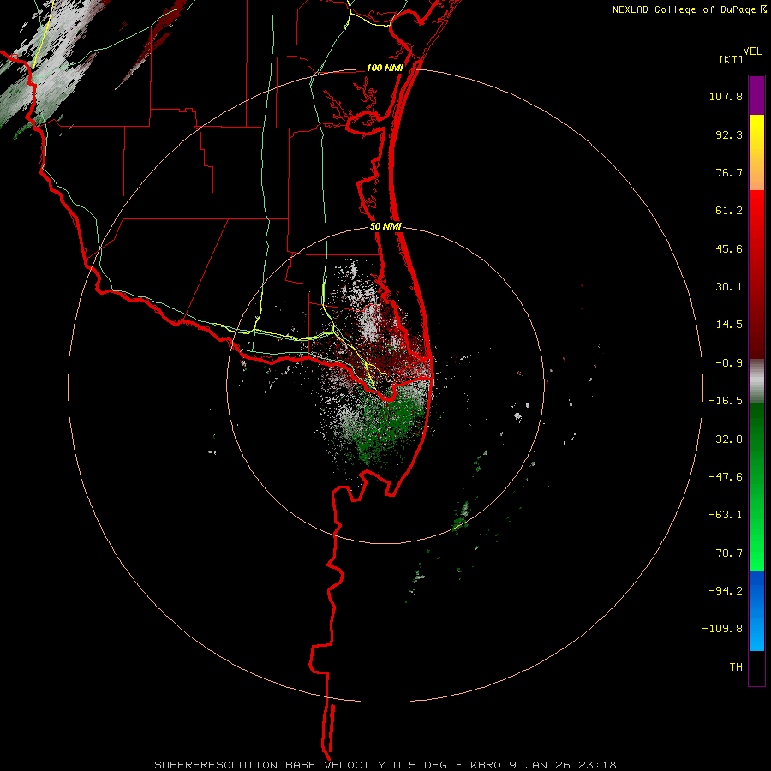Click the VEL legend title
Image resolution: width=771 pixels, height=771 pixels.
coord(752,51)
